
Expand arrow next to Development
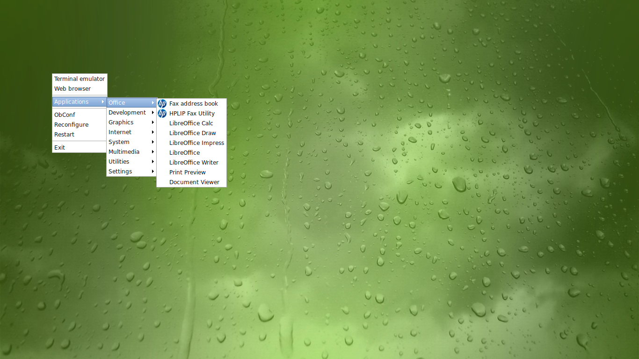[152, 113]
